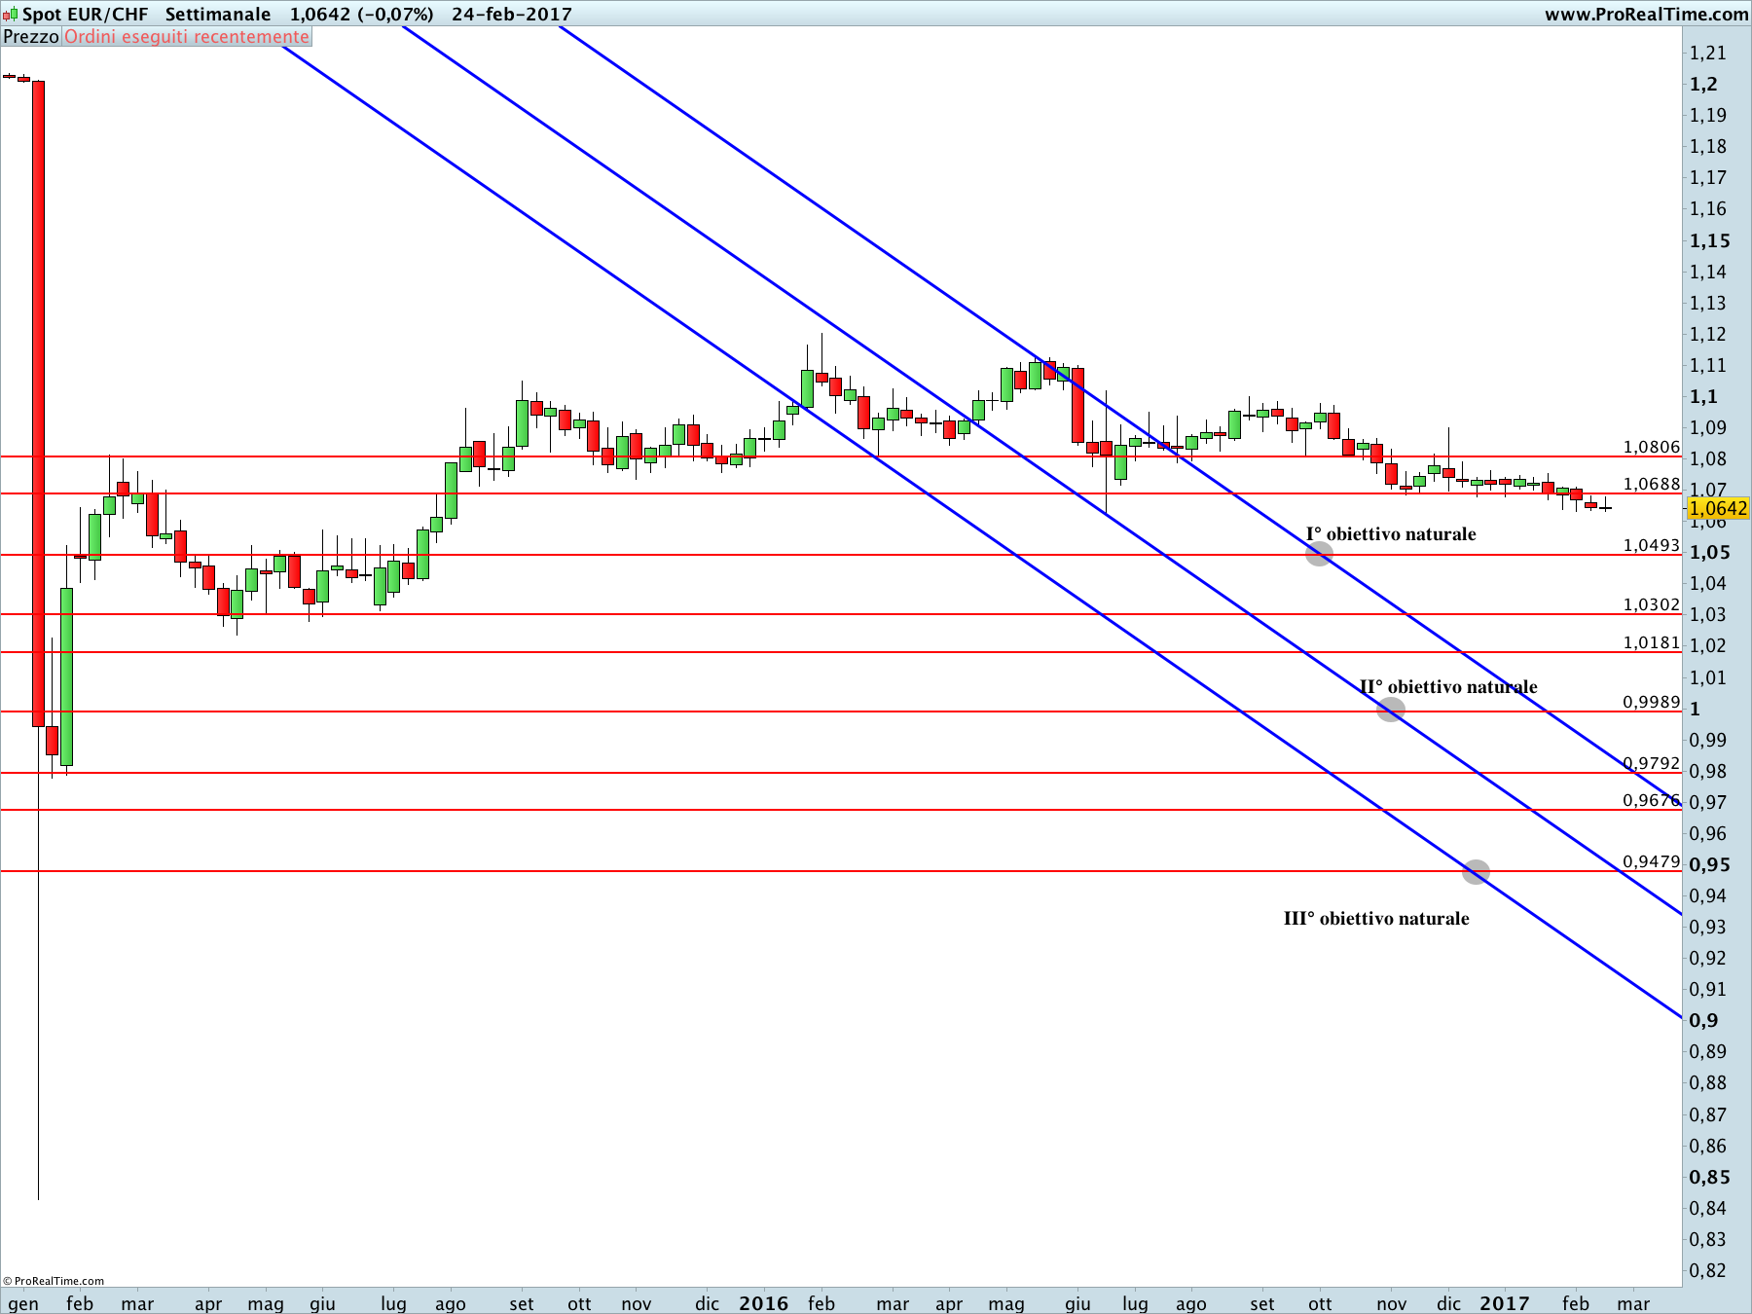Image resolution: width=1752 pixels, height=1314 pixels.
Task: Select the 0,9676 price level label
Action: (x=1652, y=800)
